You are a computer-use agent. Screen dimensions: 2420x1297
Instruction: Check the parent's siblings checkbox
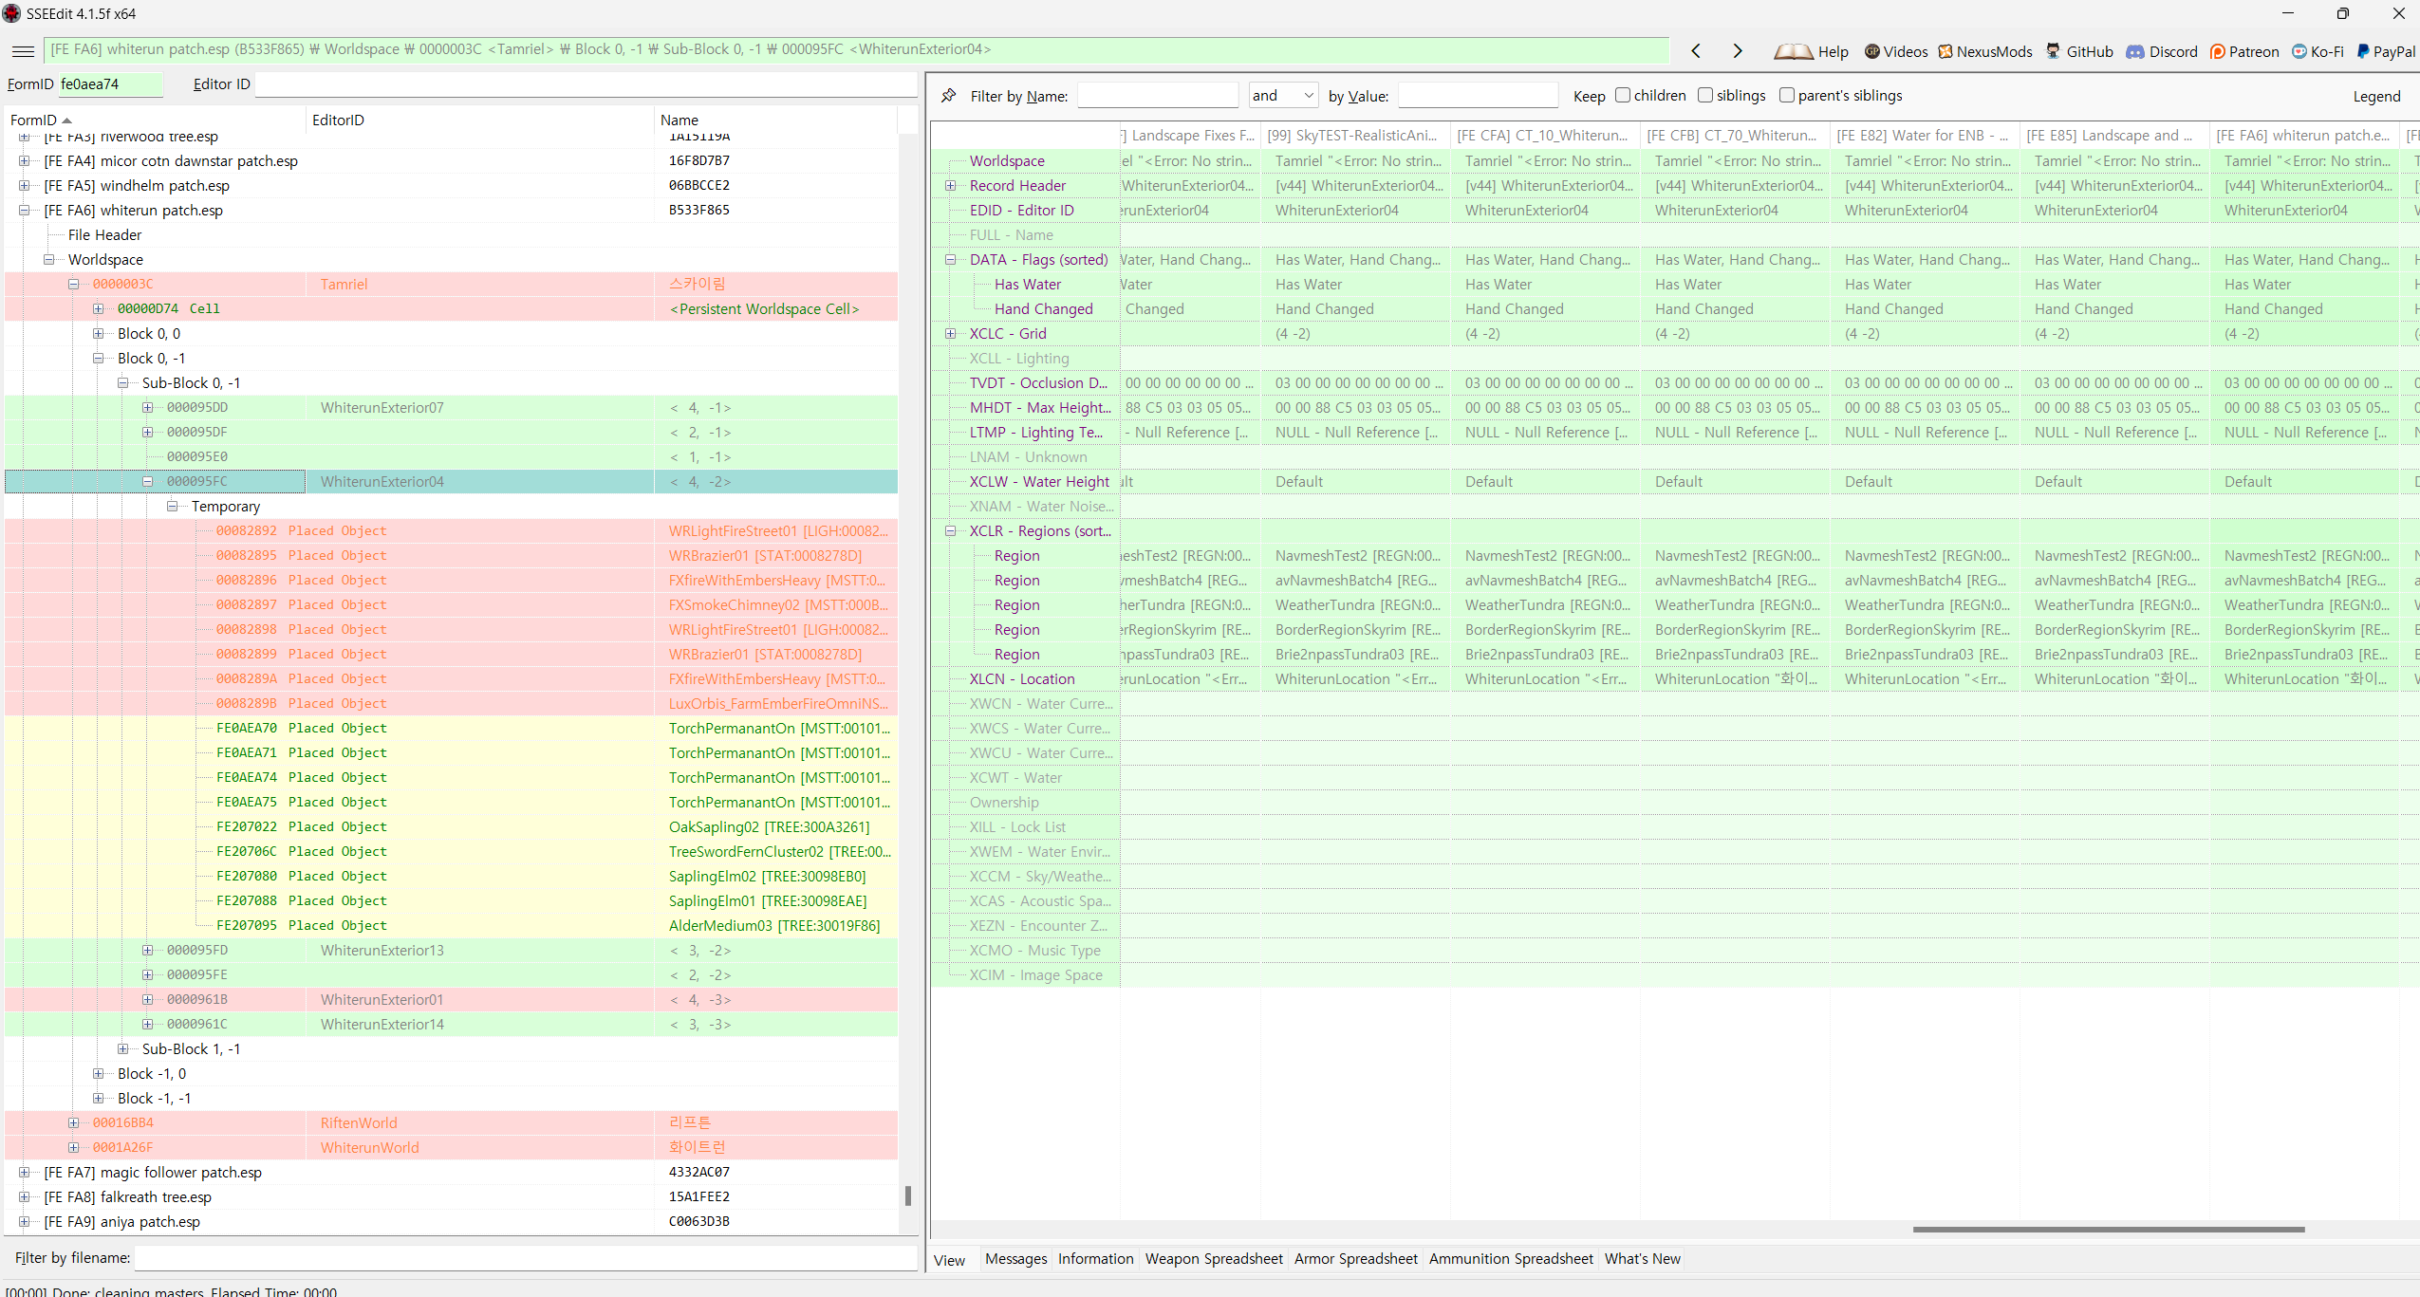click(x=1786, y=95)
